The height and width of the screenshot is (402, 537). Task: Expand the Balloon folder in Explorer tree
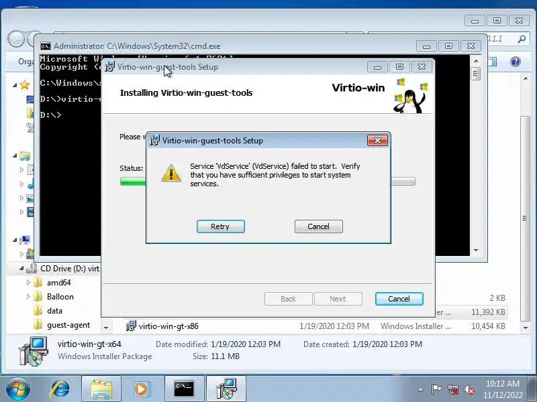point(28,296)
